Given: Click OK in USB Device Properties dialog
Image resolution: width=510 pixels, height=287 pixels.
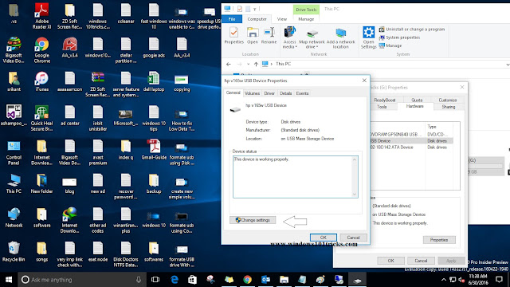Looking at the screenshot, I should pyautogui.click(x=323, y=238).
